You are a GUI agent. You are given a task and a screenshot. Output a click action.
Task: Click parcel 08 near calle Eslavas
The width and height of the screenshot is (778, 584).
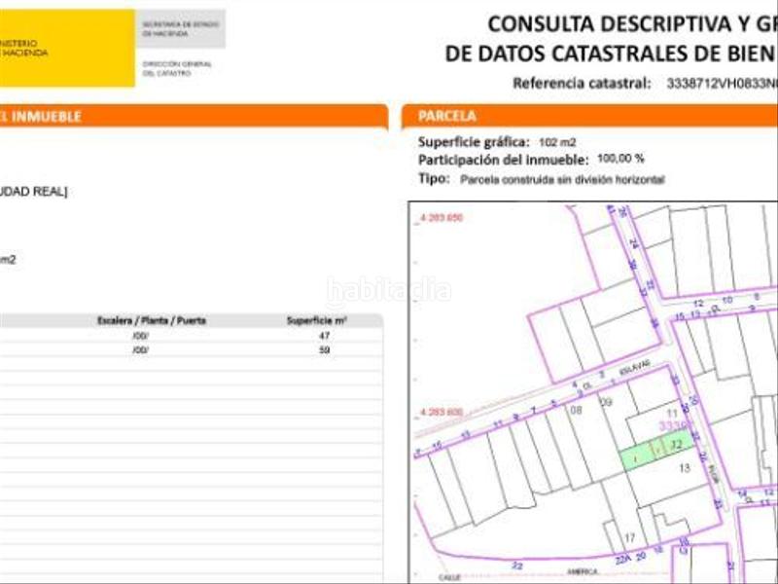pos(577,410)
